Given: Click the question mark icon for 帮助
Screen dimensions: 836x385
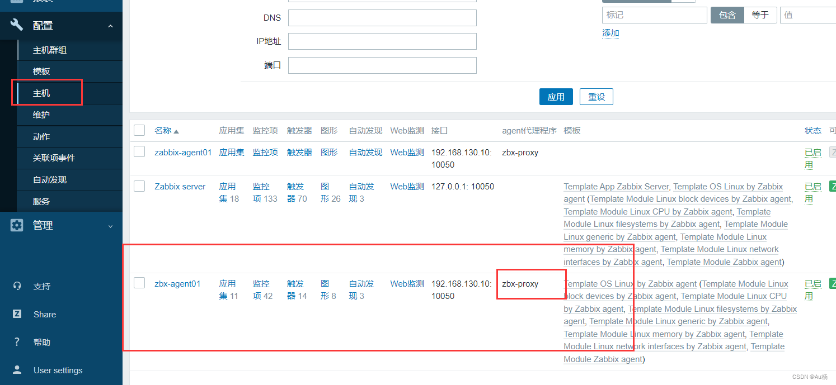Looking at the screenshot, I should (x=17, y=342).
